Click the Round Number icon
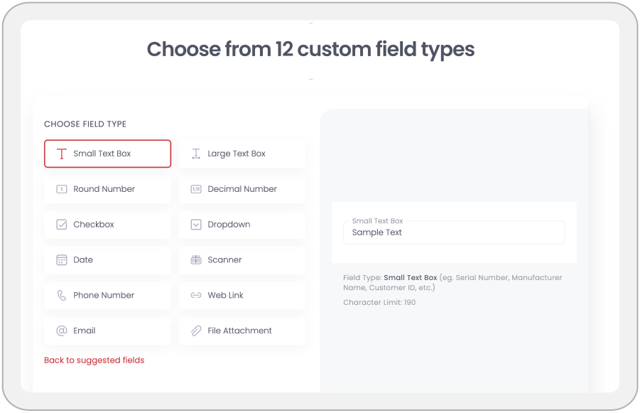Image resolution: width=640 pixels, height=413 pixels. click(x=62, y=189)
